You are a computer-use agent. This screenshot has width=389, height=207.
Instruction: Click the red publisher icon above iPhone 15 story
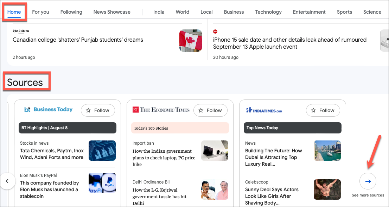[x=215, y=32]
